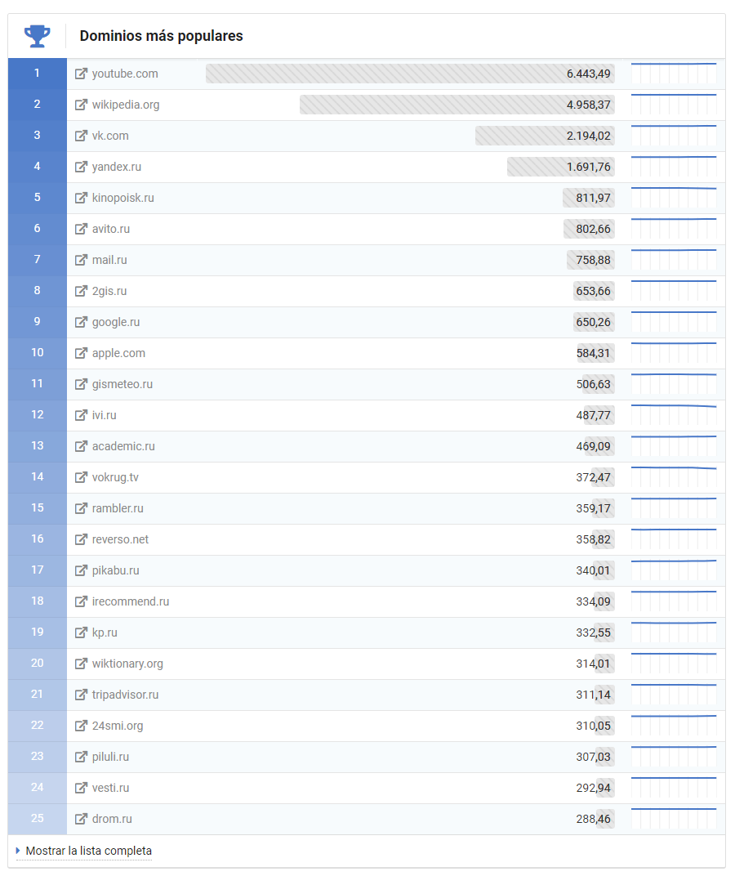Click the trend sparkline for ivi.ru

click(x=674, y=415)
